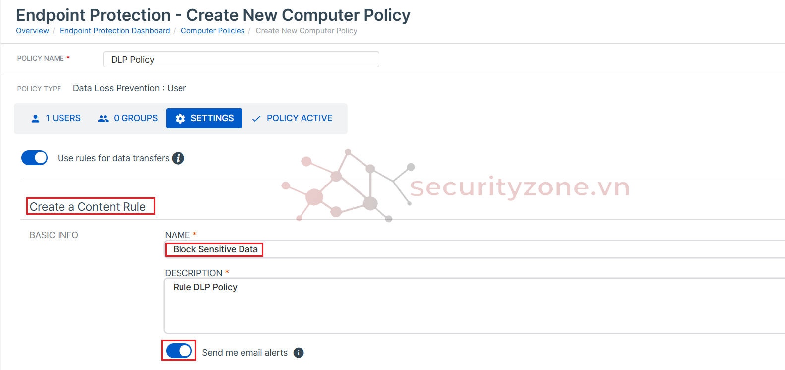Image resolution: width=785 pixels, height=370 pixels.
Task: Click info icon next to email alerts
Action: point(299,353)
